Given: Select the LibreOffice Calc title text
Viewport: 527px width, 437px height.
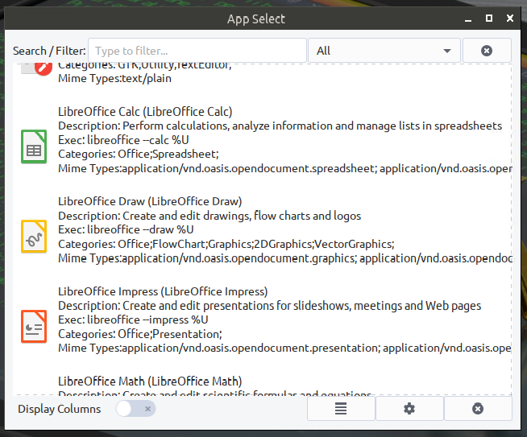Looking at the screenshot, I should [145, 111].
